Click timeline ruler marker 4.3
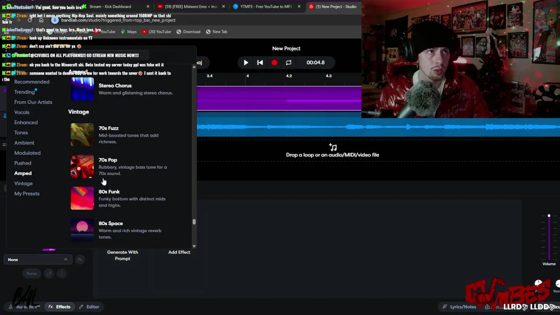Viewport: 560px width, 315px height. pyautogui.click(x=329, y=76)
